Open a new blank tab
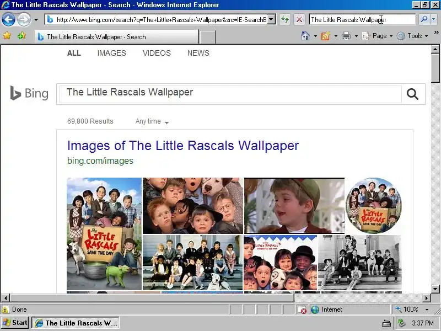Viewport: 441px width, 331px height. [208, 37]
